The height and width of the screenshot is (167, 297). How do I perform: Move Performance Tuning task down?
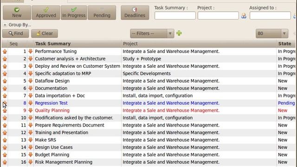pos(31,51)
